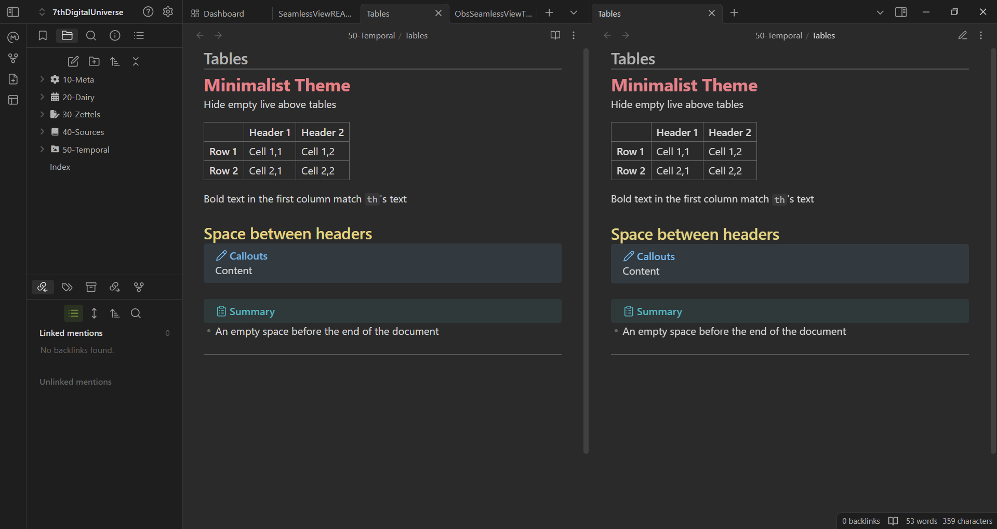Click 50-Temporal breadcrumb in the right pane
Viewport: 997px width, 529px height.
pyautogui.click(x=779, y=35)
